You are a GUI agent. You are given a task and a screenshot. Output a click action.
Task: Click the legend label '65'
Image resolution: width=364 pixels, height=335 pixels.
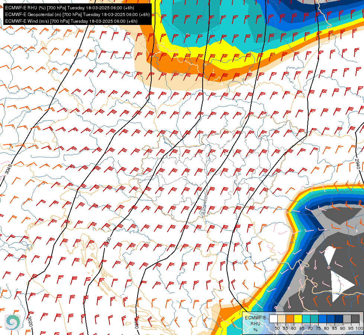pyautogui.click(x=302, y=328)
